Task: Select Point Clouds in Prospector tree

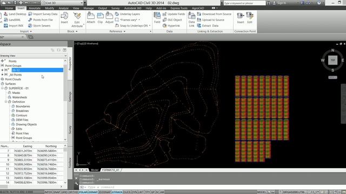Action: pyautogui.click(x=13, y=79)
